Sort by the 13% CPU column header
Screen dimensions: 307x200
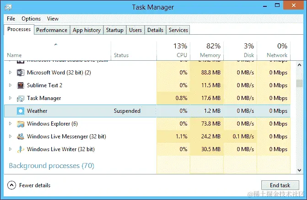point(173,51)
